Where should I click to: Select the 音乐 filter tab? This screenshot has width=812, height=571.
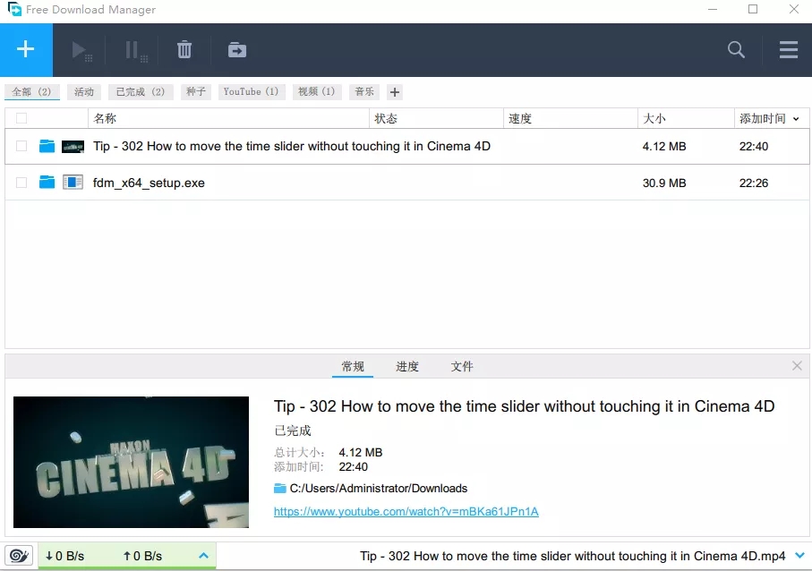tap(364, 91)
